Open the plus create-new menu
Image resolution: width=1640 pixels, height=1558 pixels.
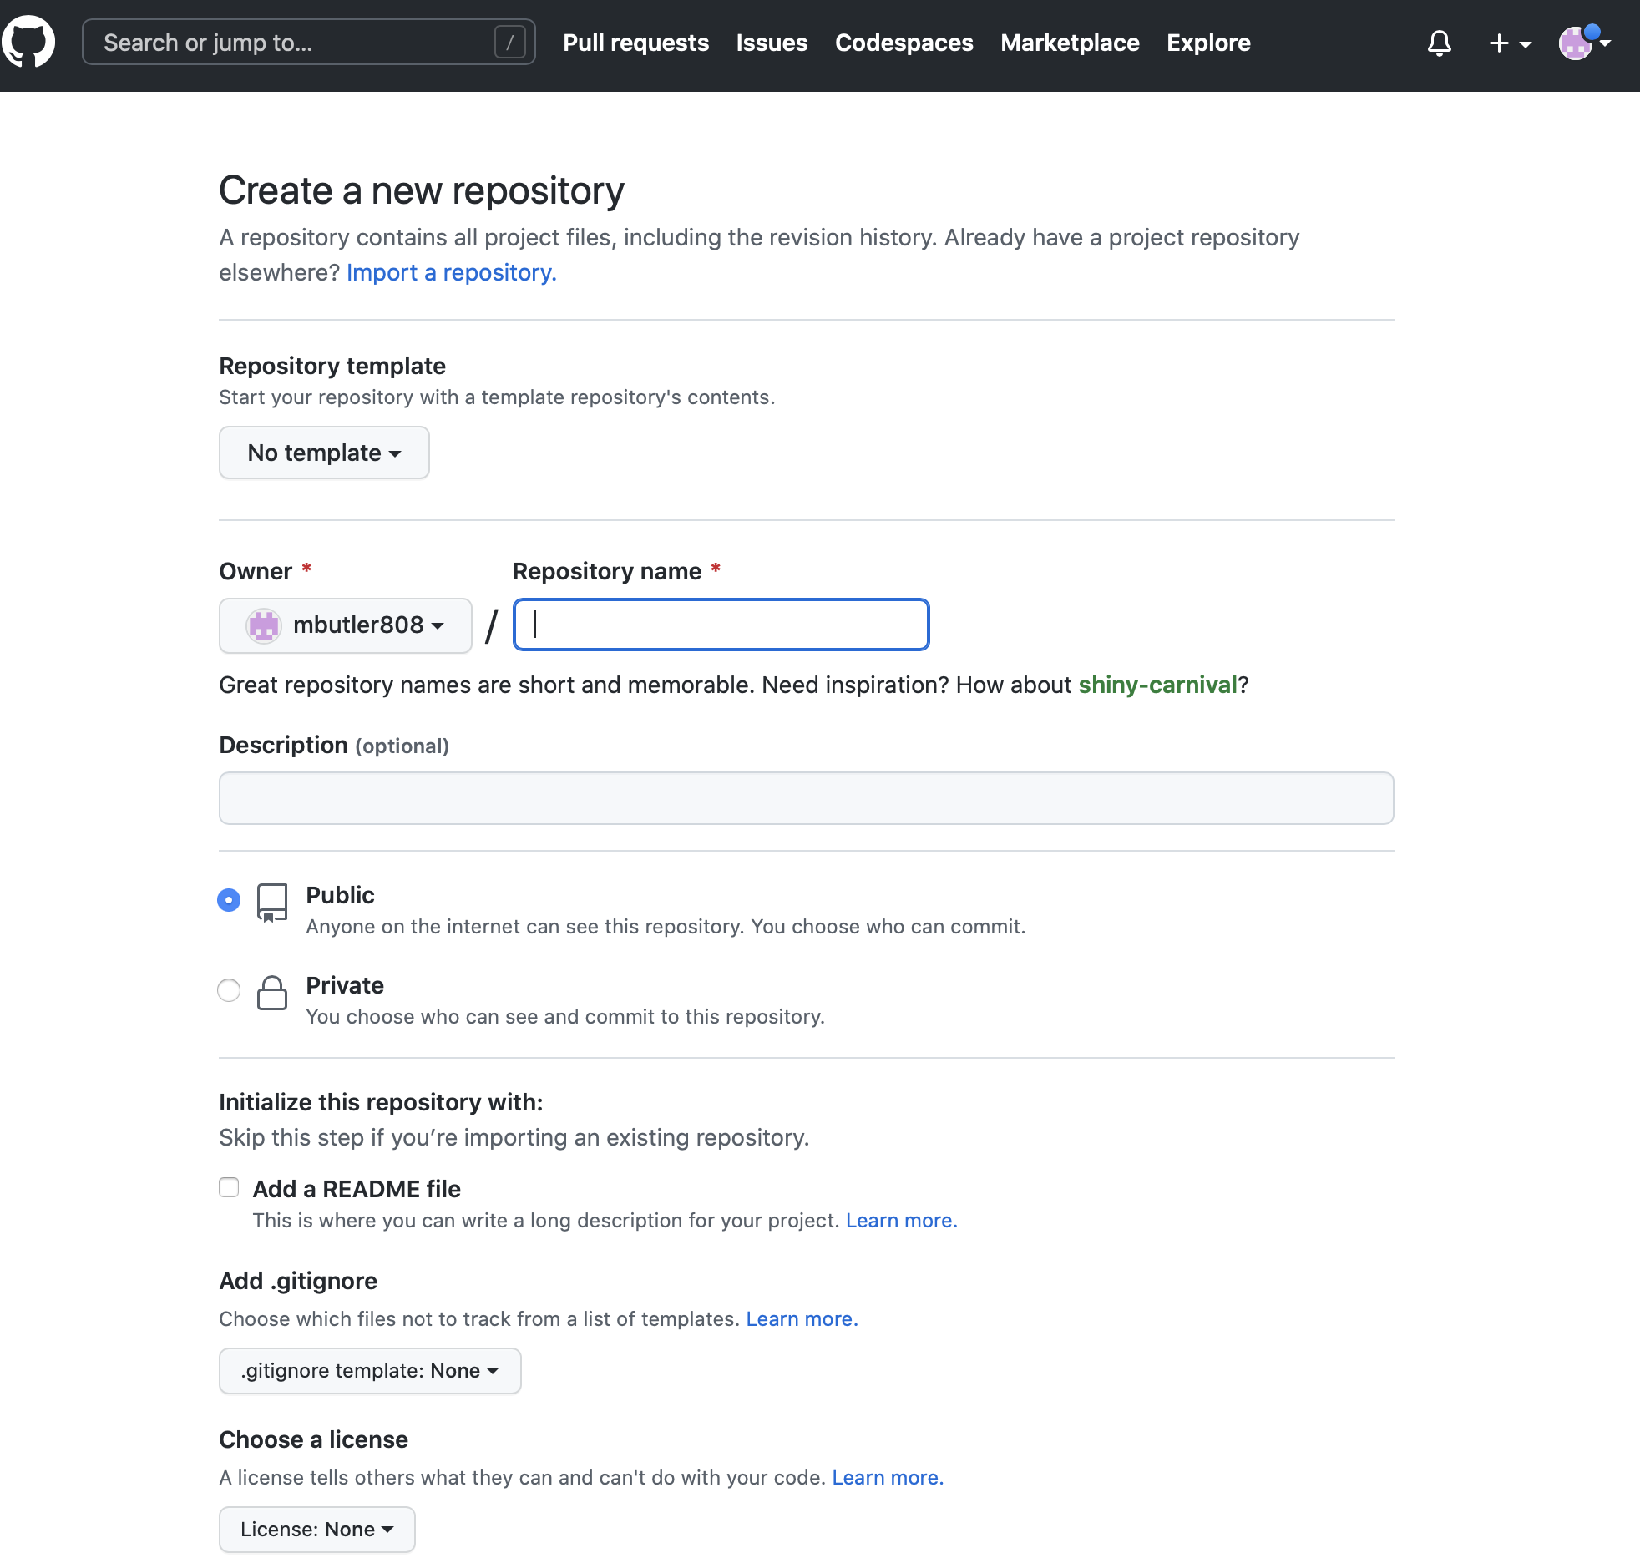pyautogui.click(x=1509, y=43)
